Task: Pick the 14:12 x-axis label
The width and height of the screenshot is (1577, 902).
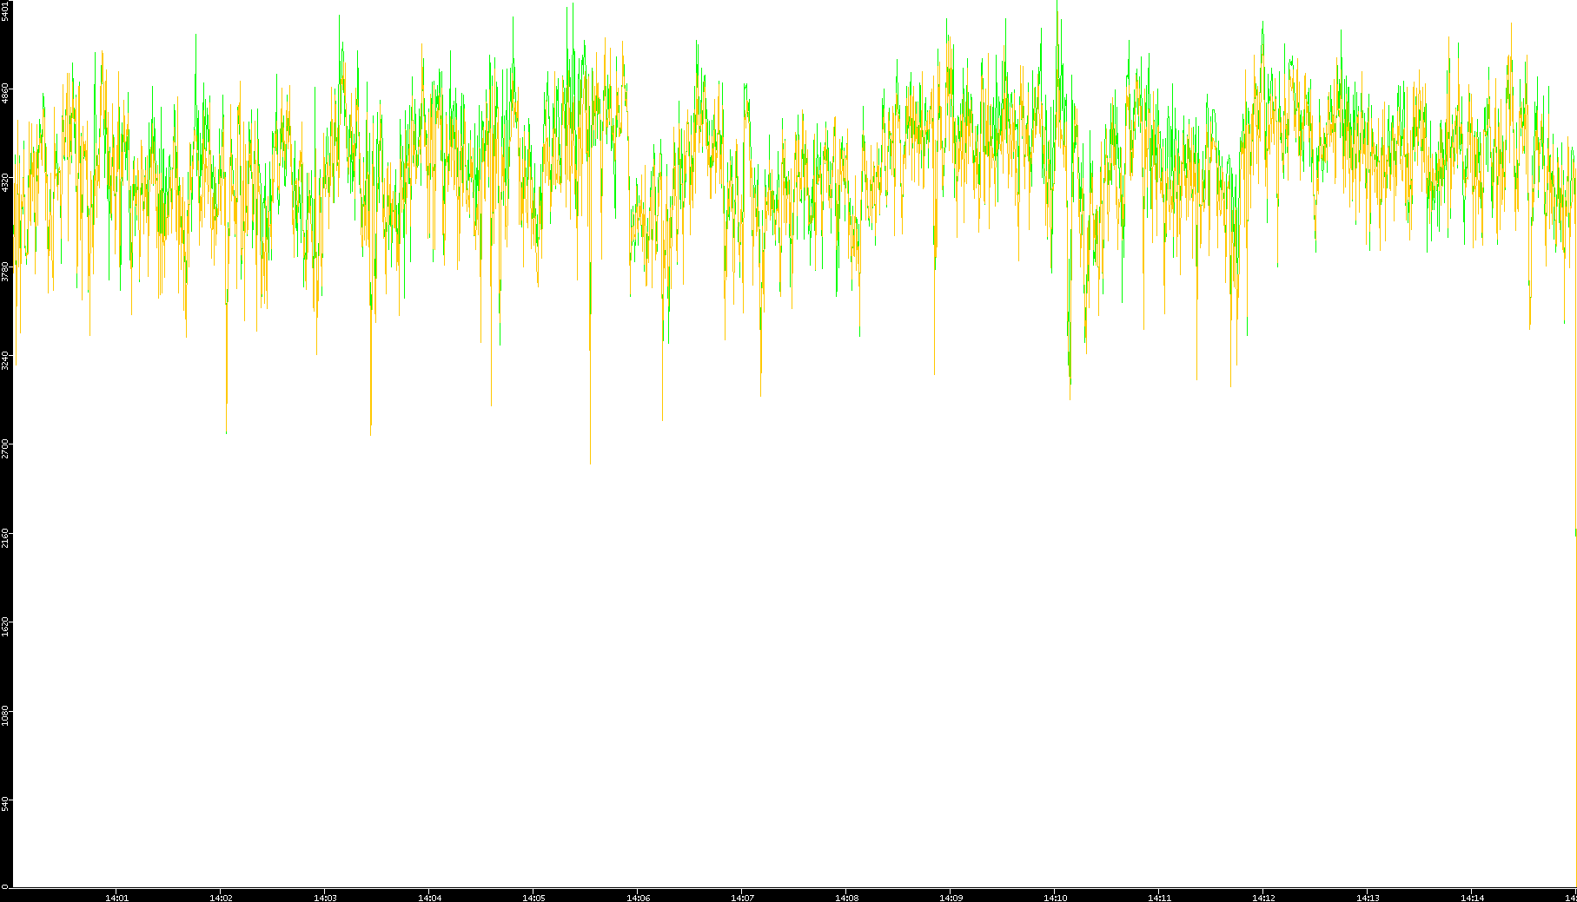Action: pyautogui.click(x=1263, y=898)
